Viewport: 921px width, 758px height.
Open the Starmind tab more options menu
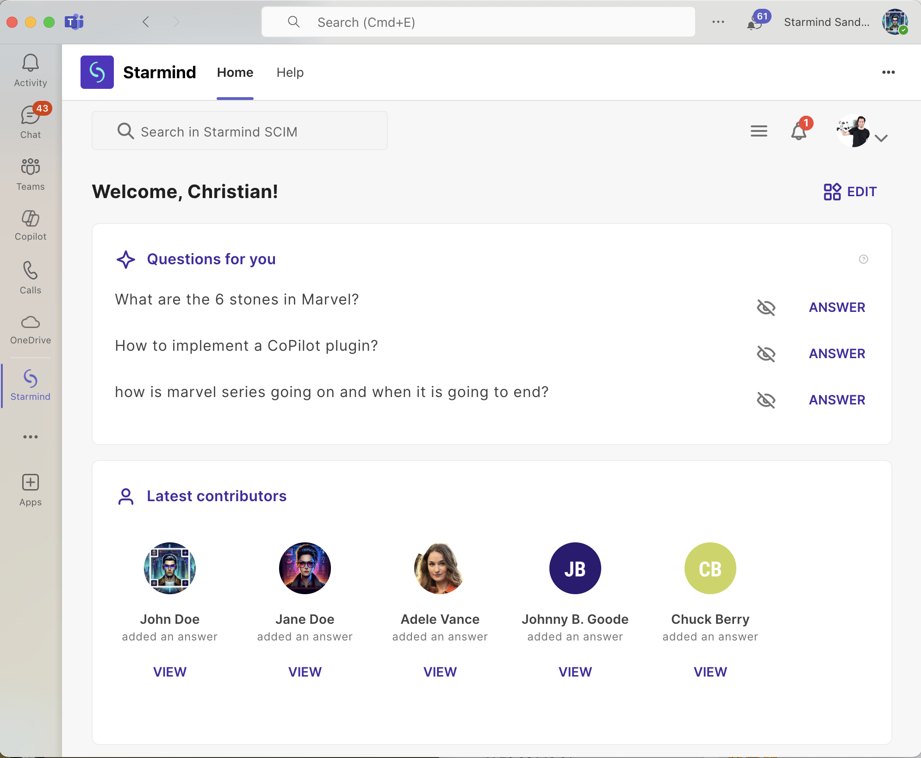tap(888, 72)
